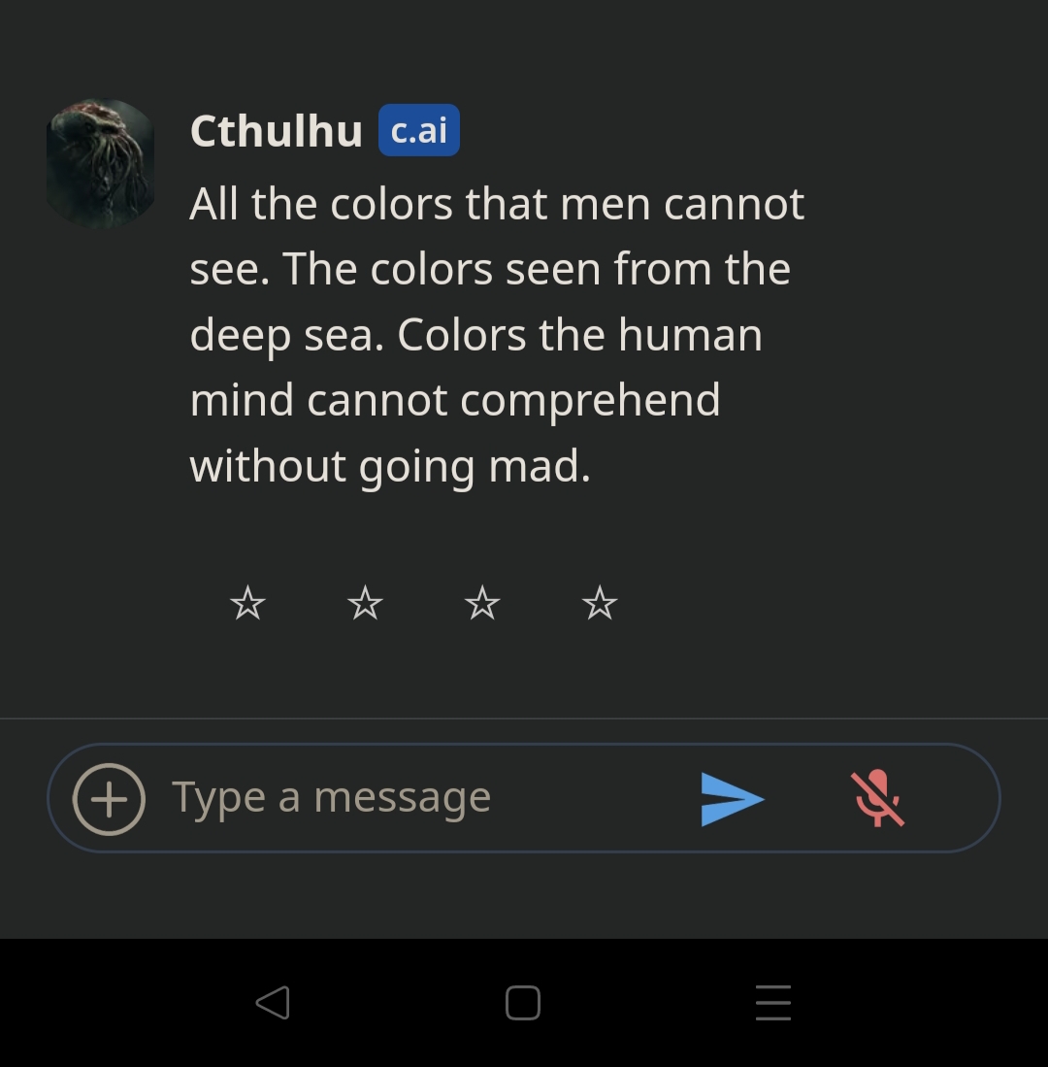
Task: Tap the phrase 'The colors seen from the'
Action: pyautogui.click(x=537, y=270)
